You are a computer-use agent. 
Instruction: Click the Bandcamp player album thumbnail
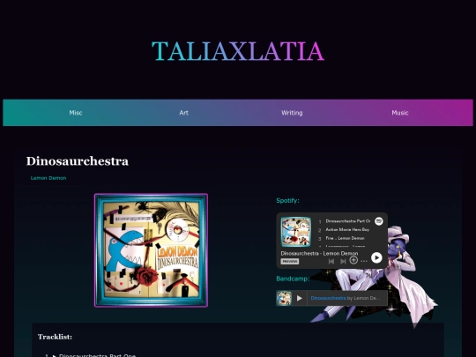(x=284, y=298)
